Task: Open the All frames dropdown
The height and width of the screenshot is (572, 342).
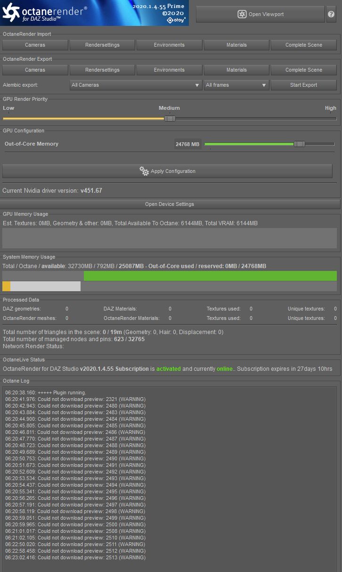Action: (x=236, y=85)
